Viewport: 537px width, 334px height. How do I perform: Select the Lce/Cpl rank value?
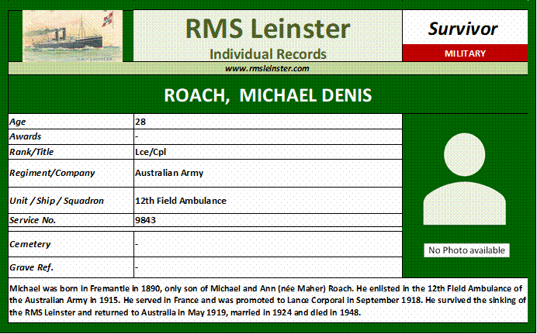click(151, 152)
